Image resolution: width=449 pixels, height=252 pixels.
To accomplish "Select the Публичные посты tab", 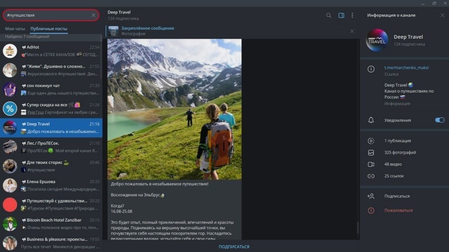I will click(49, 29).
